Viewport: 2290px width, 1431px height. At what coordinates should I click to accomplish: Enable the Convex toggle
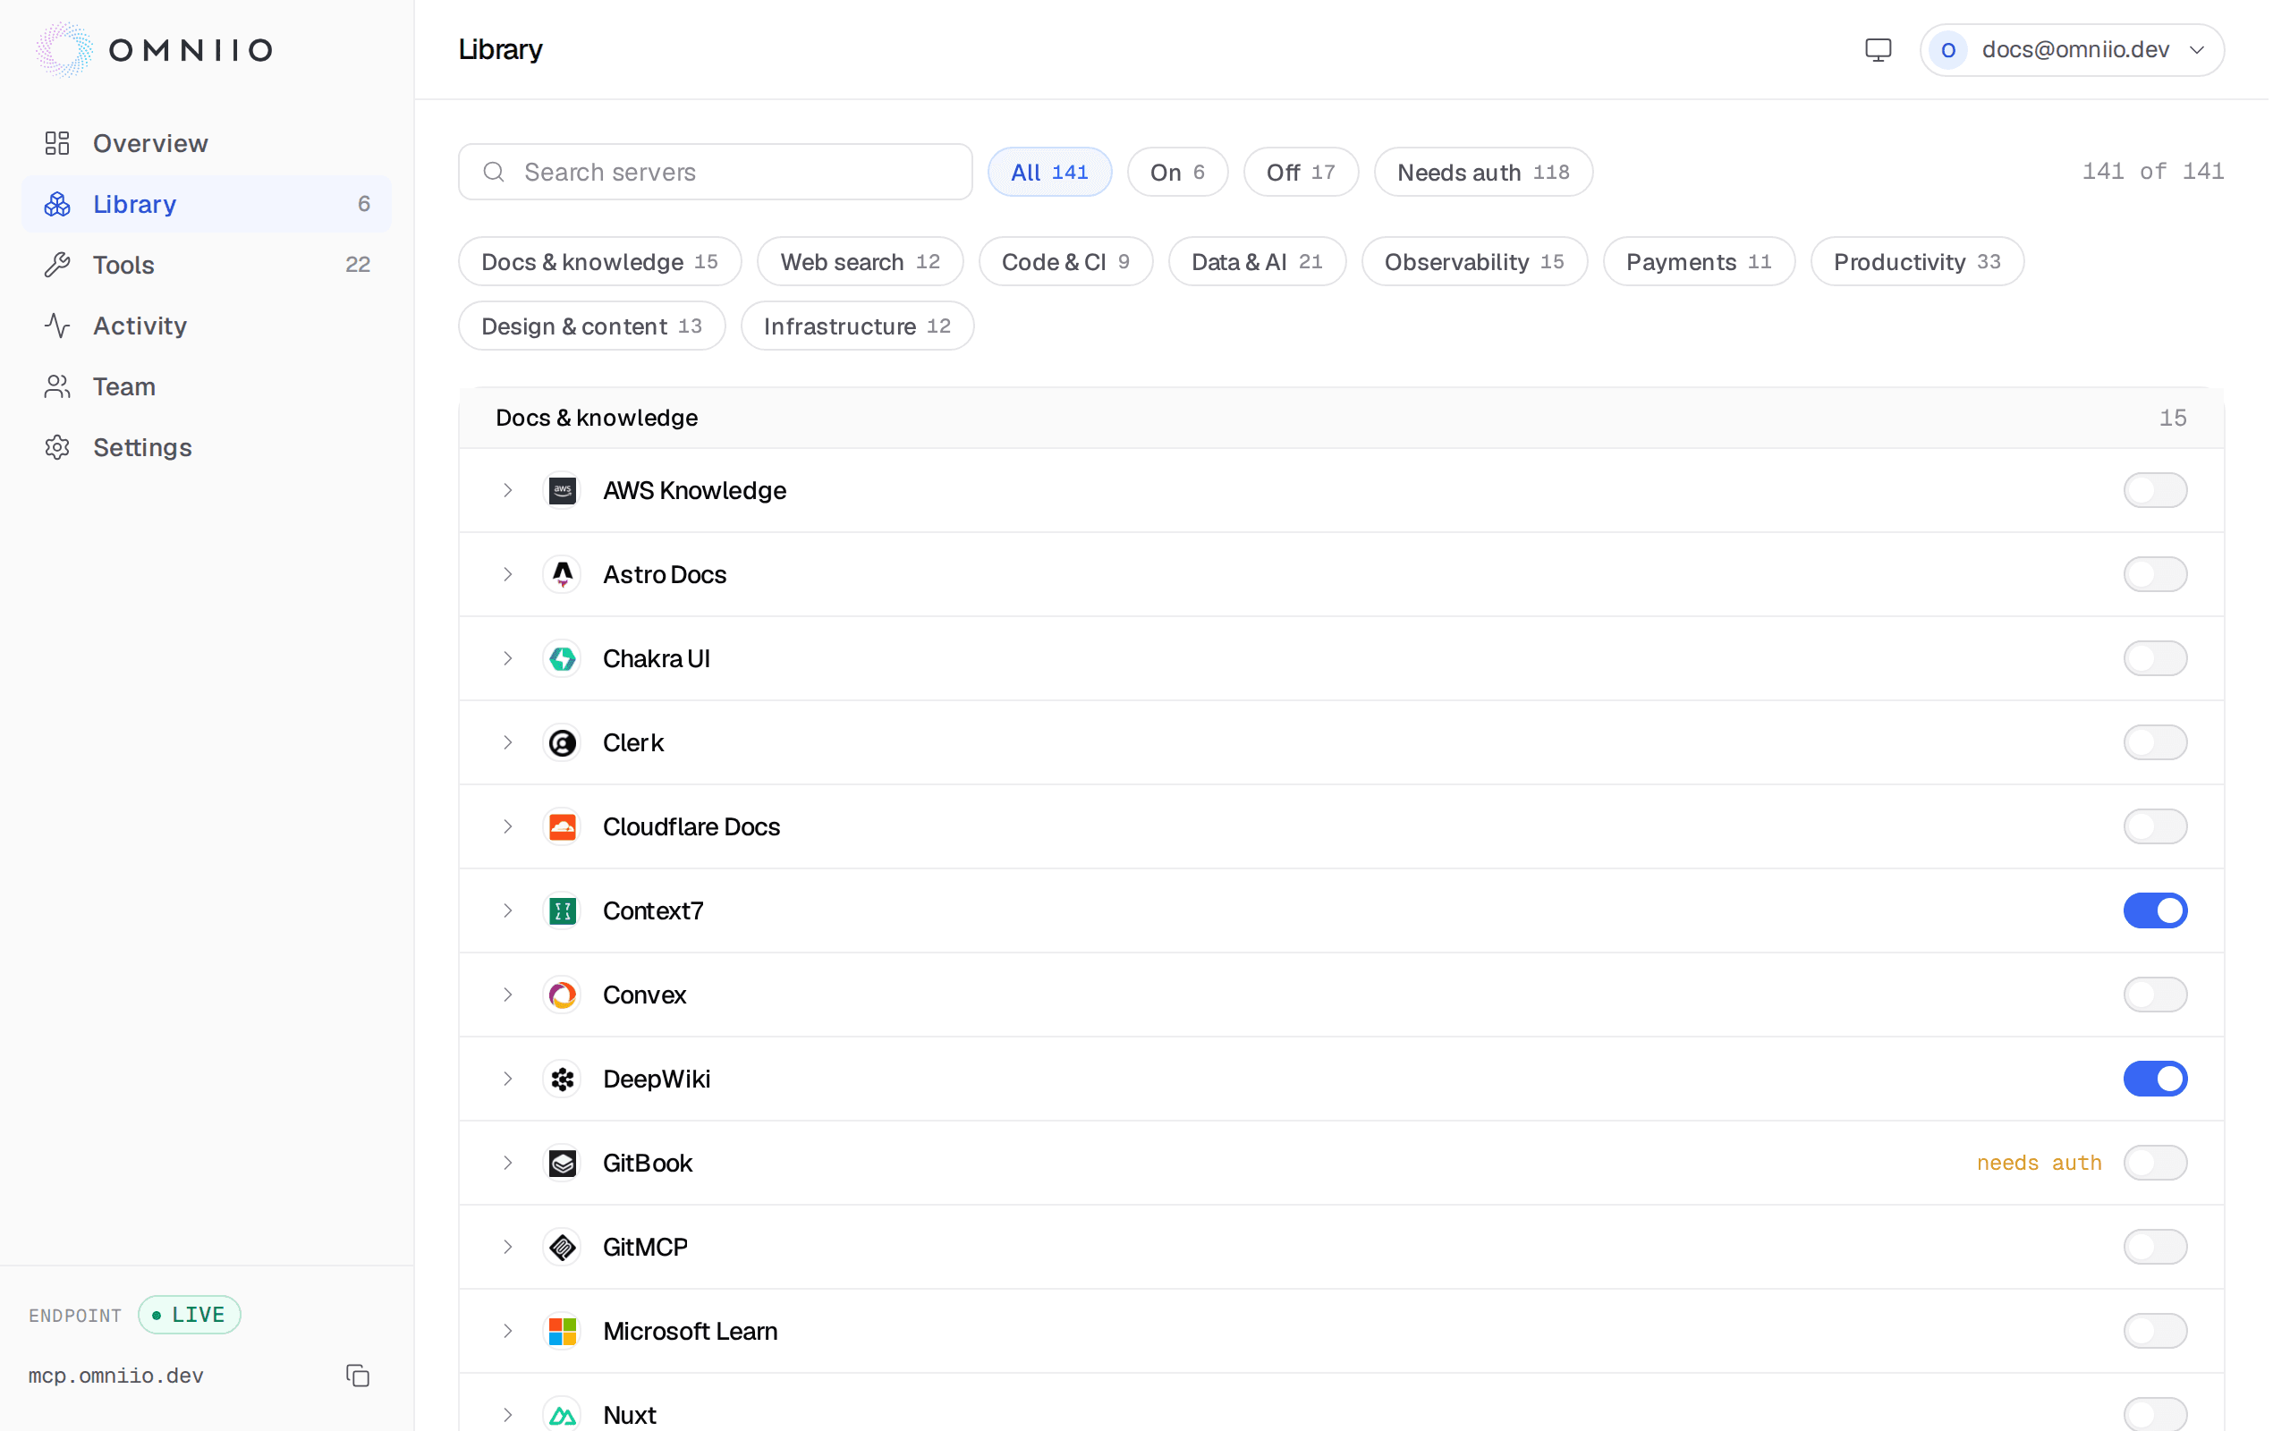[x=2155, y=995]
